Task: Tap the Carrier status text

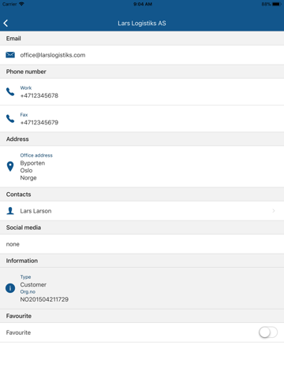Action: 9,4
